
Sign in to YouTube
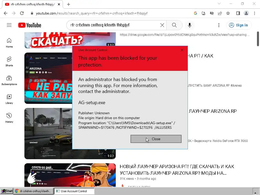click(238, 25)
